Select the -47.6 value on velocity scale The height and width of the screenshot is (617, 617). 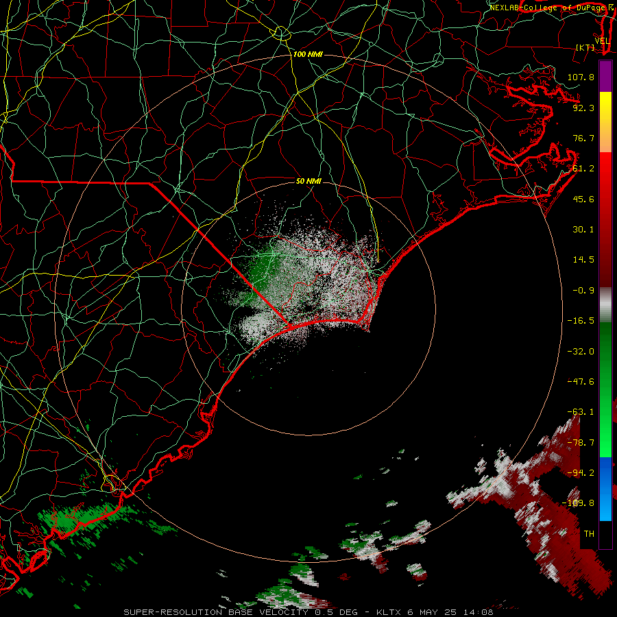(581, 382)
